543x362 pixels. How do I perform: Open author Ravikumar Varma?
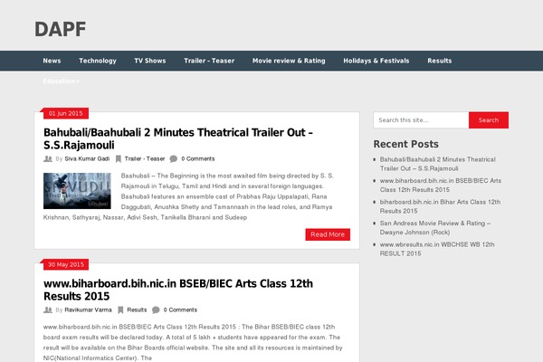(89, 310)
